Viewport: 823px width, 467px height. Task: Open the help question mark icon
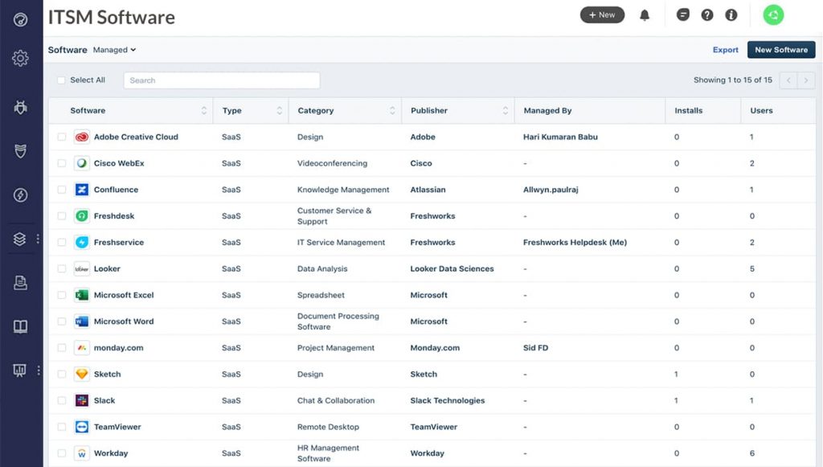(x=707, y=15)
